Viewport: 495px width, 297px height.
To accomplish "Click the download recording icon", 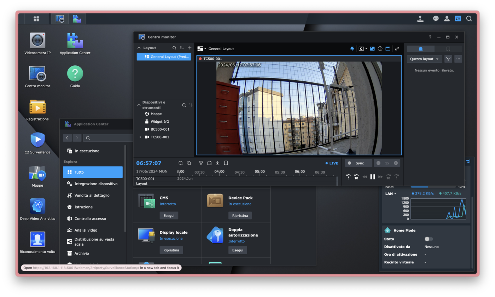I will coord(217,163).
